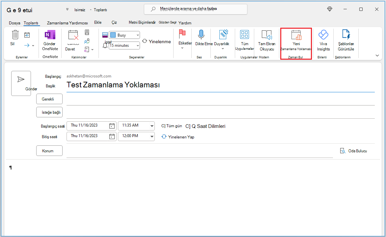386x237 pixels.
Task: Click the reminder bell icon
Action: pyautogui.click(x=105, y=45)
